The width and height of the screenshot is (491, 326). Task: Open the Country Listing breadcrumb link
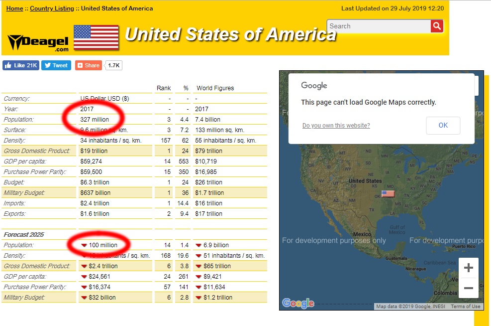click(52, 8)
